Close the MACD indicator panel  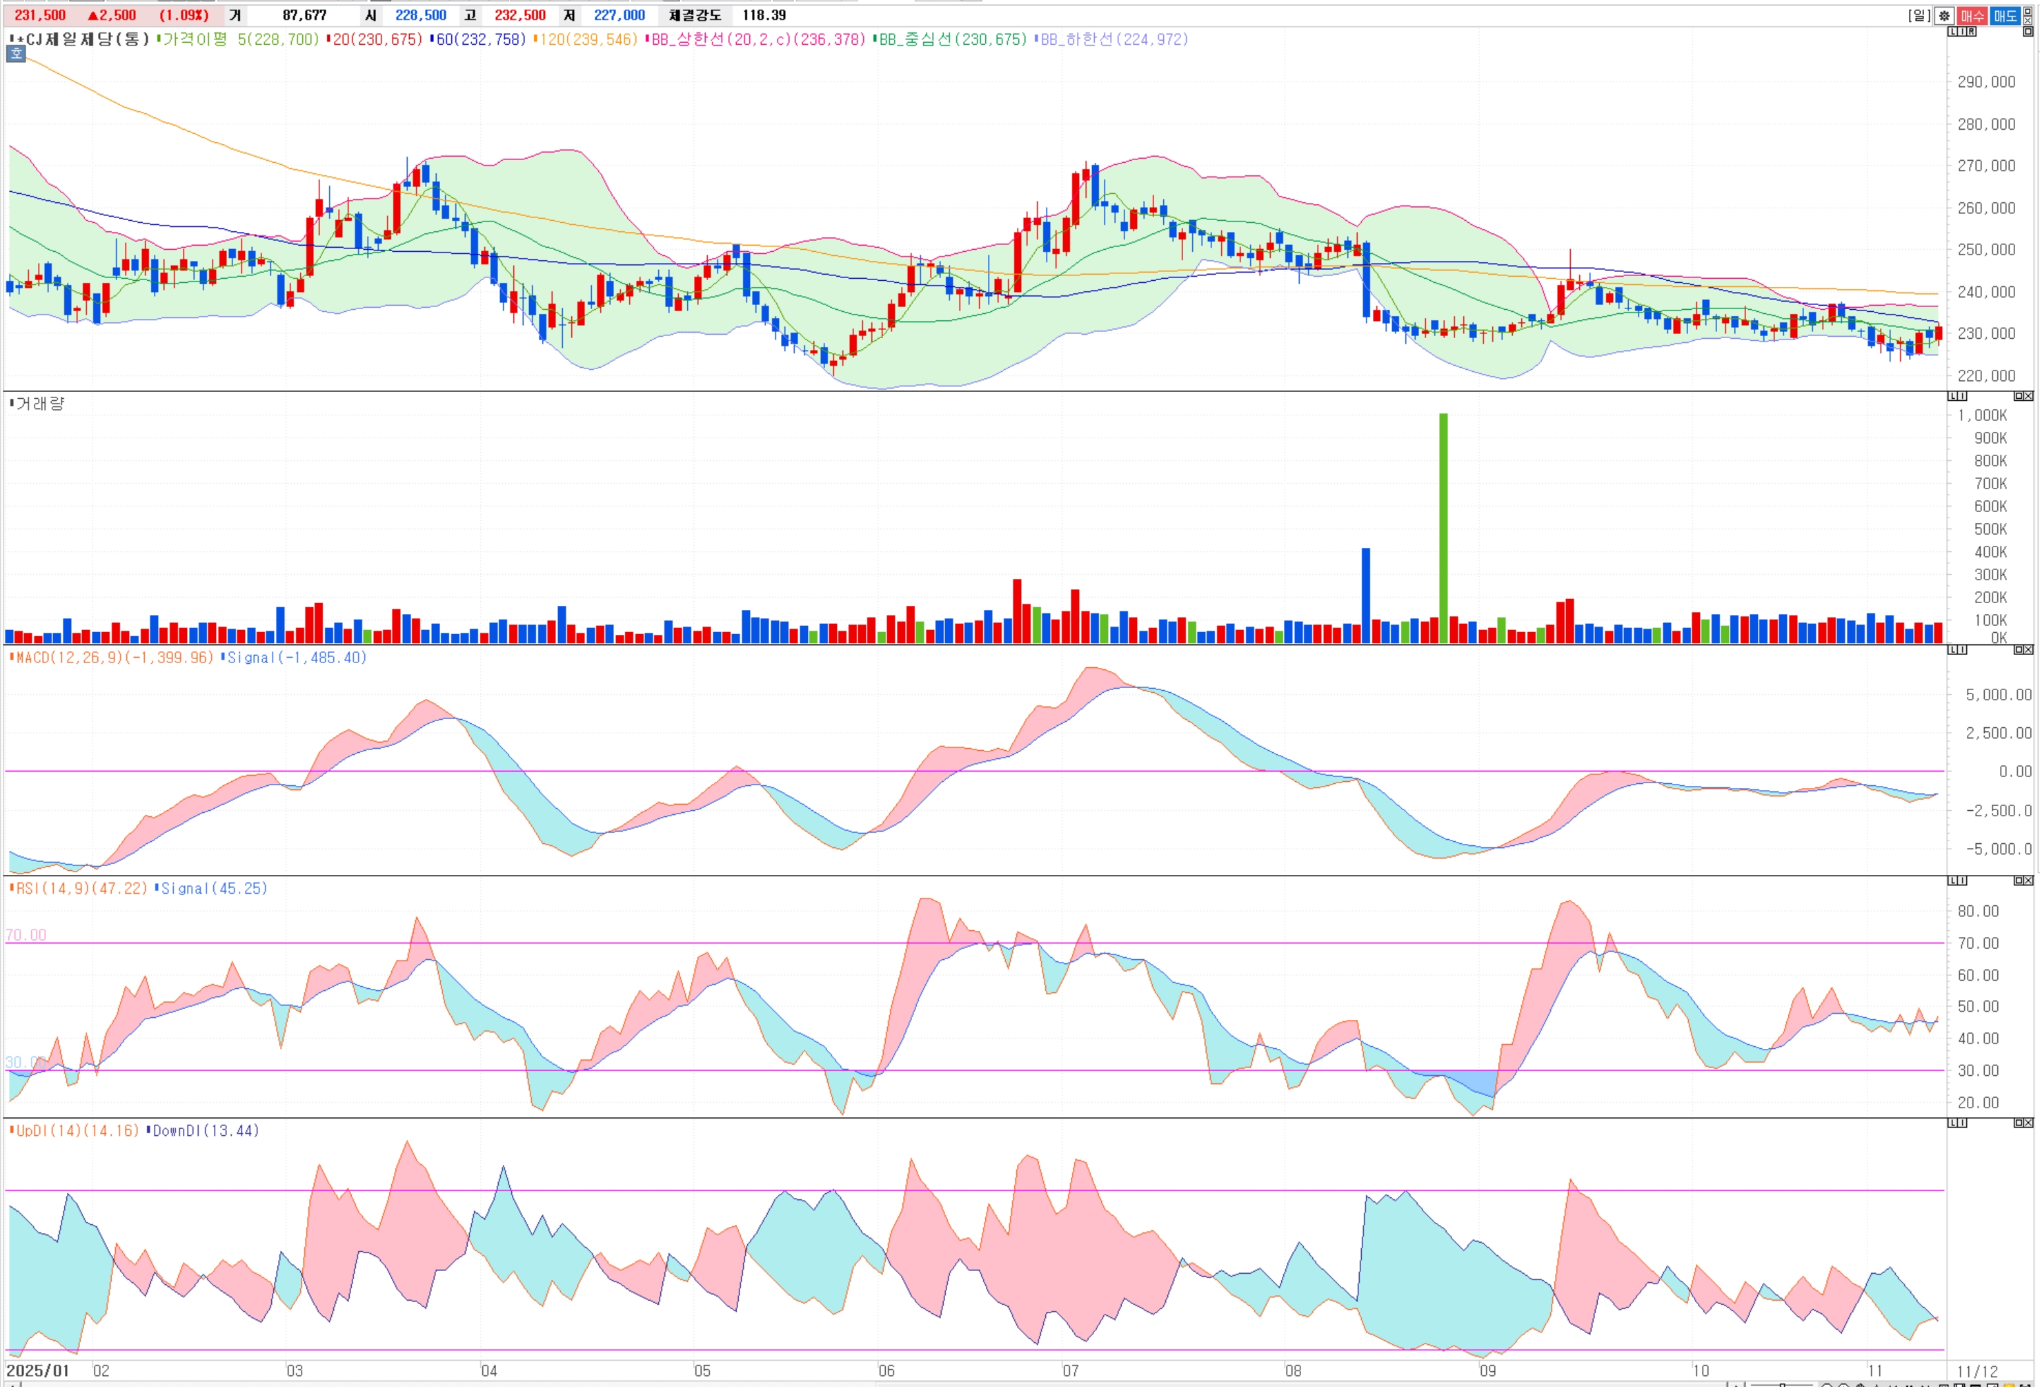(x=2028, y=651)
